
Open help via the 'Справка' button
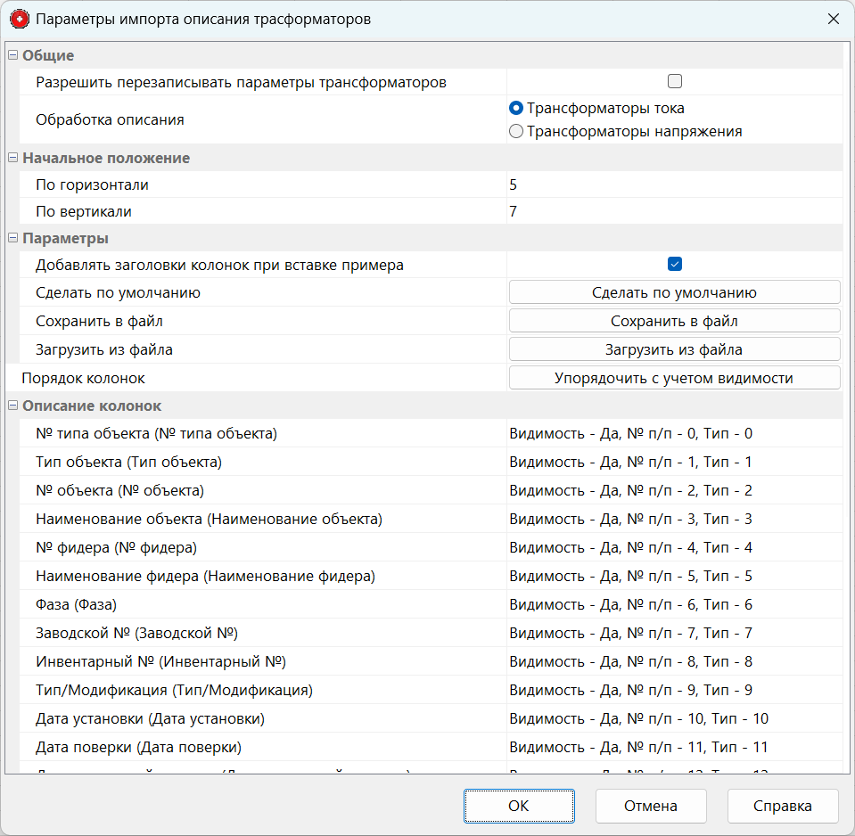click(782, 806)
